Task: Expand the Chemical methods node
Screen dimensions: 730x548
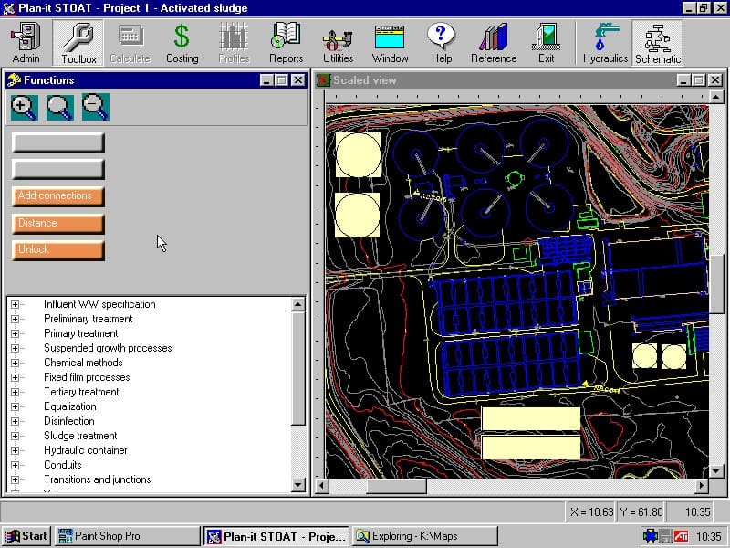Action: 15,363
